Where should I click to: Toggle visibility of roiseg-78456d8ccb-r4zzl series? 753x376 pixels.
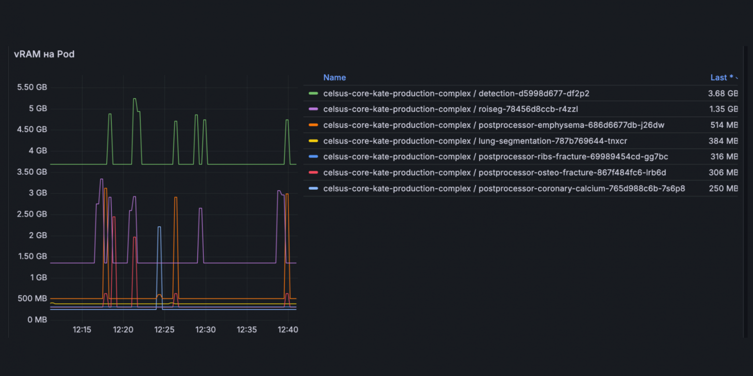[450, 109]
